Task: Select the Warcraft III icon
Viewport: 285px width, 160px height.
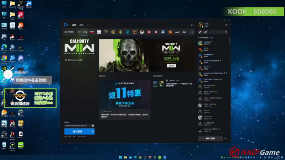Action: pos(170,32)
